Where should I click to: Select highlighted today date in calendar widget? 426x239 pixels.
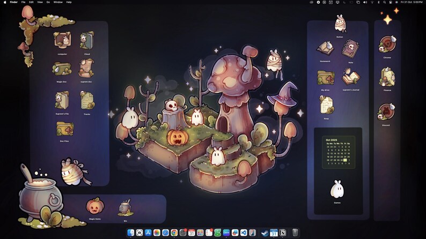pyautogui.click(x=345, y=160)
